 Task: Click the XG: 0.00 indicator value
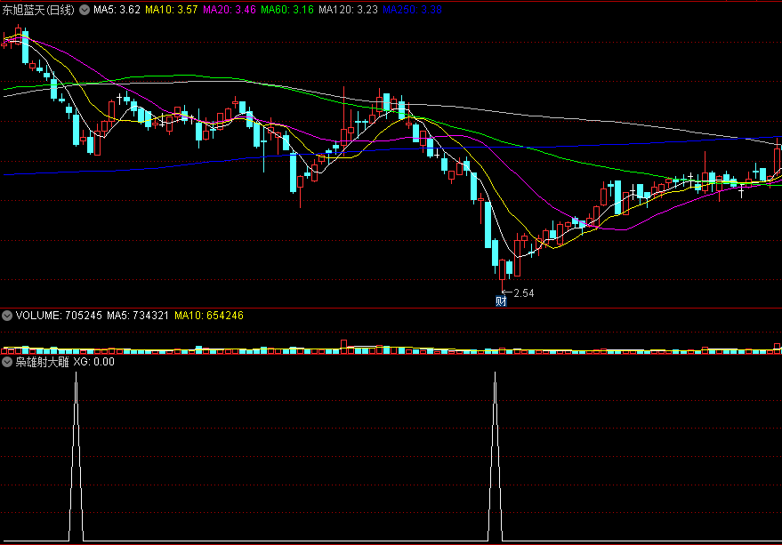pyautogui.click(x=93, y=362)
